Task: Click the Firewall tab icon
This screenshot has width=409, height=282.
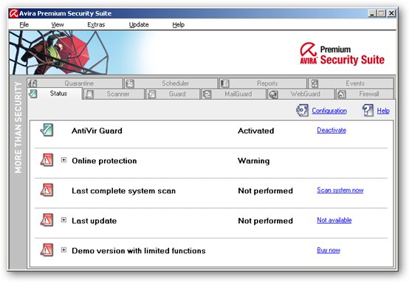Action: point(342,94)
